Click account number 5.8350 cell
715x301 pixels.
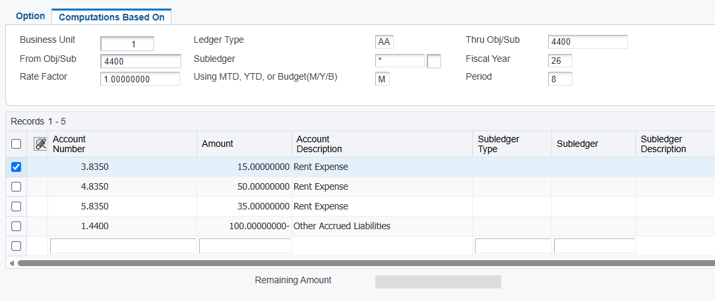(122, 206)
